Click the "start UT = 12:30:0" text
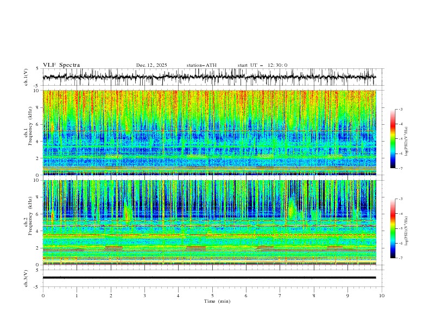Screen dimensions: 430x332 262,65
